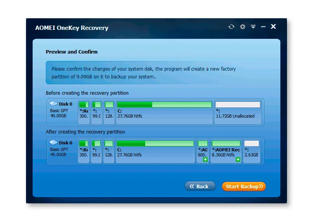The height and width of the screenshot is (222, 313).
Task: Select the 11.72GB Unallocated space bar
Action: click(x=238, y=104)
